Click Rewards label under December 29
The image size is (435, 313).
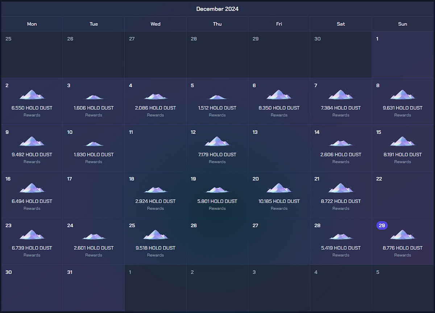click(x=403, y=255)
